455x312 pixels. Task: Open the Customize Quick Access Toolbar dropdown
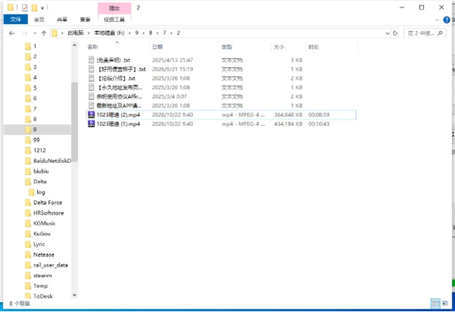click(x=42, y=8)
